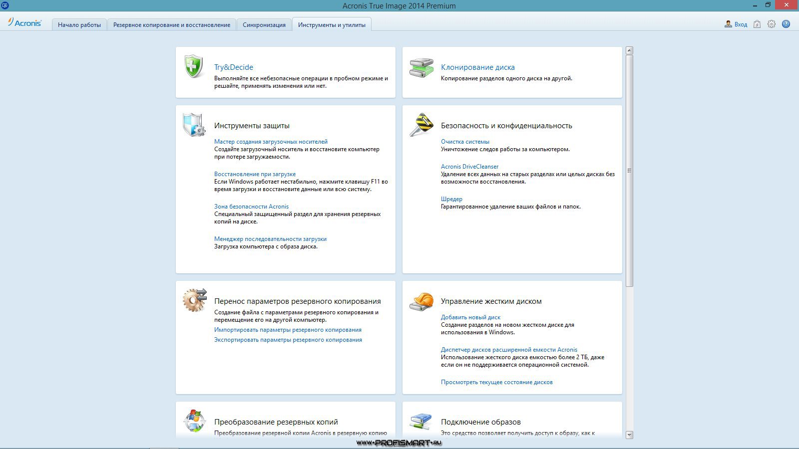Screen dimensions: 799x449
Task: Launch Мастер создания загрузочных носителей
Action: pos(271,142)
